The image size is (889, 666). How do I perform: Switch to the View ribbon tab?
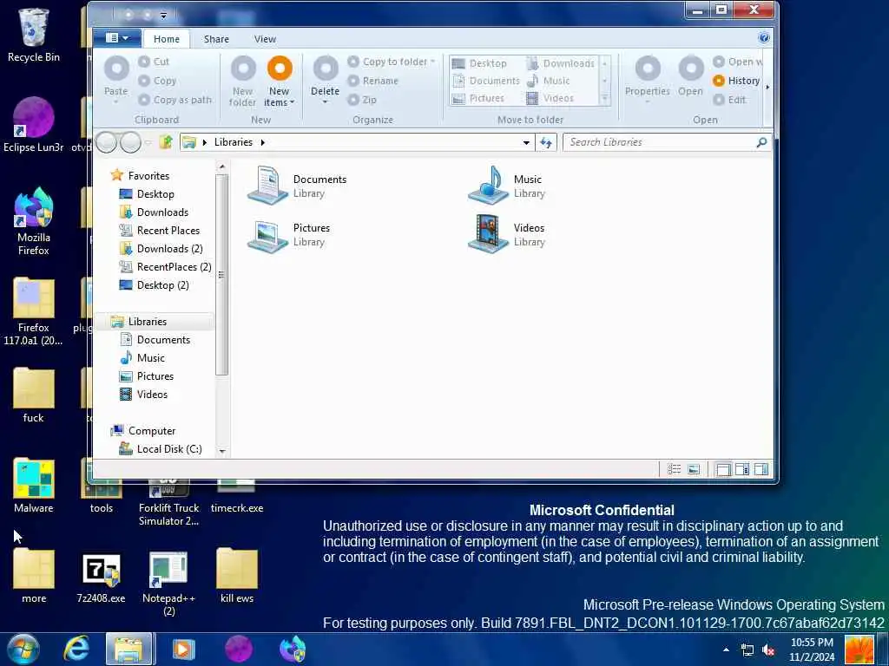click(x=265, y=39)
